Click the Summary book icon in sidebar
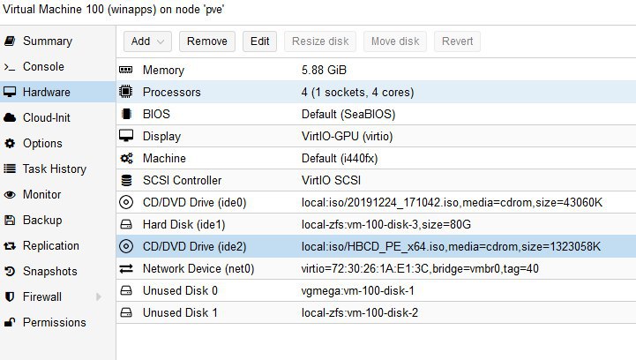The width and height of the screenshot is (636, 360). (x=10, y=41)
